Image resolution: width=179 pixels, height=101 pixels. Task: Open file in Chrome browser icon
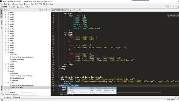[168, 16]
